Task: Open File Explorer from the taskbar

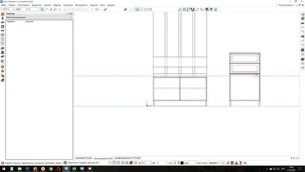Action: coord(20,169)
